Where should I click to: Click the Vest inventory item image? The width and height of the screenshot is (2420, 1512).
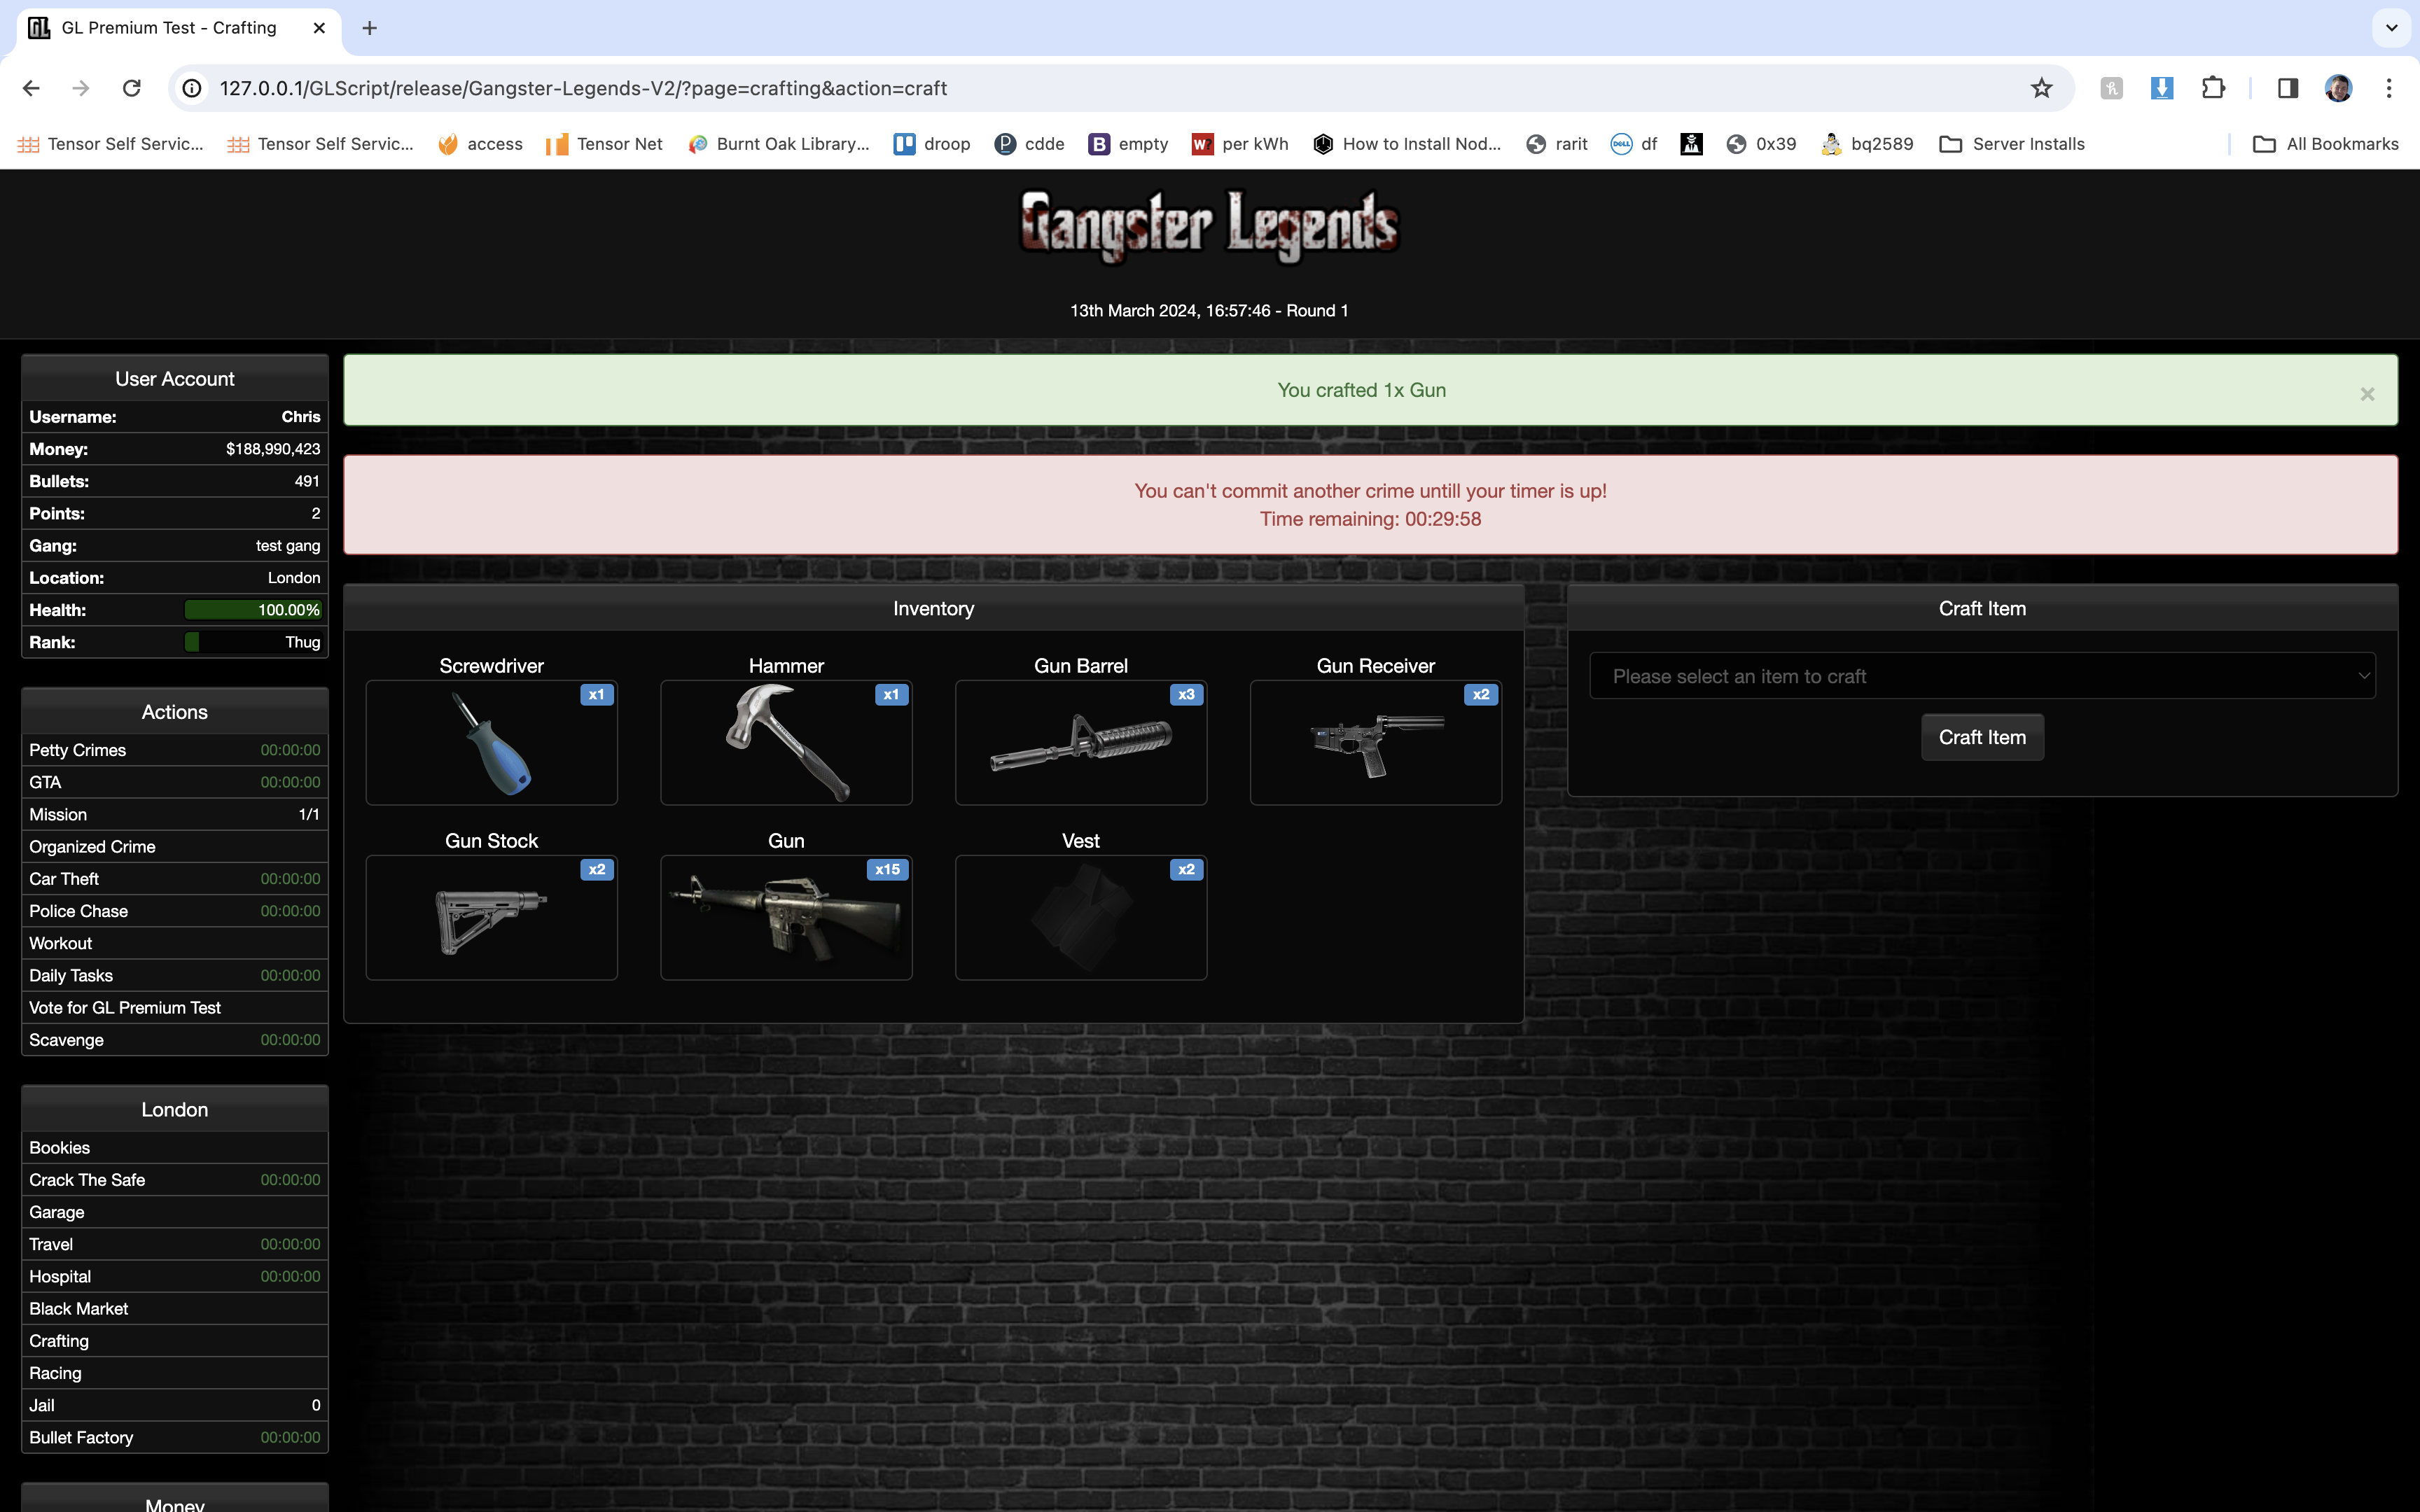1080,918
